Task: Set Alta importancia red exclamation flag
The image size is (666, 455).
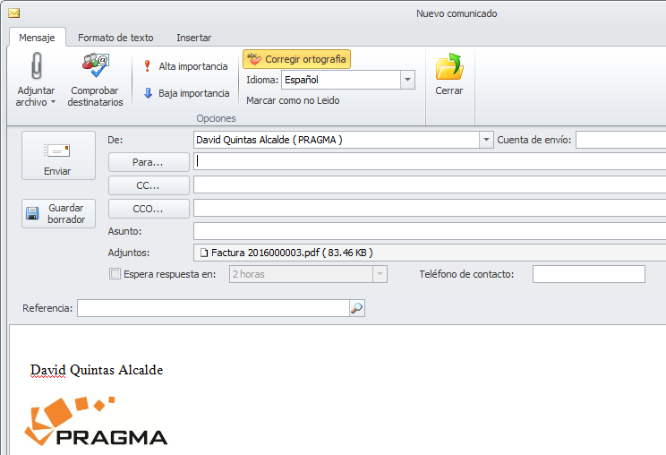Action: [x=185, y=66]
